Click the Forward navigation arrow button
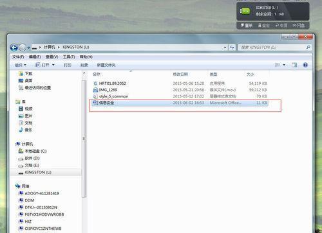This screenshot has width=322, height=233. click(x=23, y=47)
